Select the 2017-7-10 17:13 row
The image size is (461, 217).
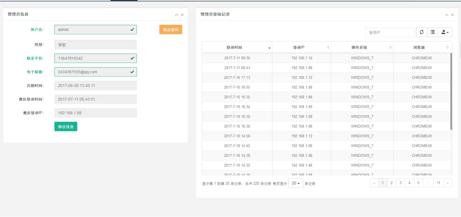tap(326, 78)
